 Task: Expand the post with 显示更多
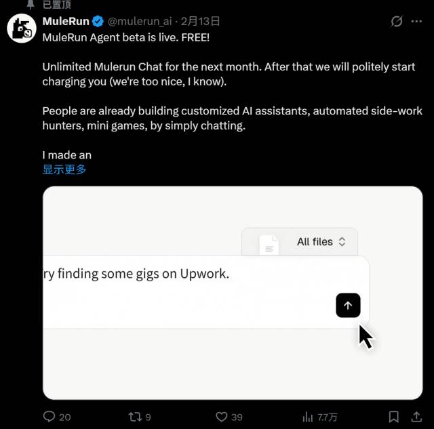[64, 169]
